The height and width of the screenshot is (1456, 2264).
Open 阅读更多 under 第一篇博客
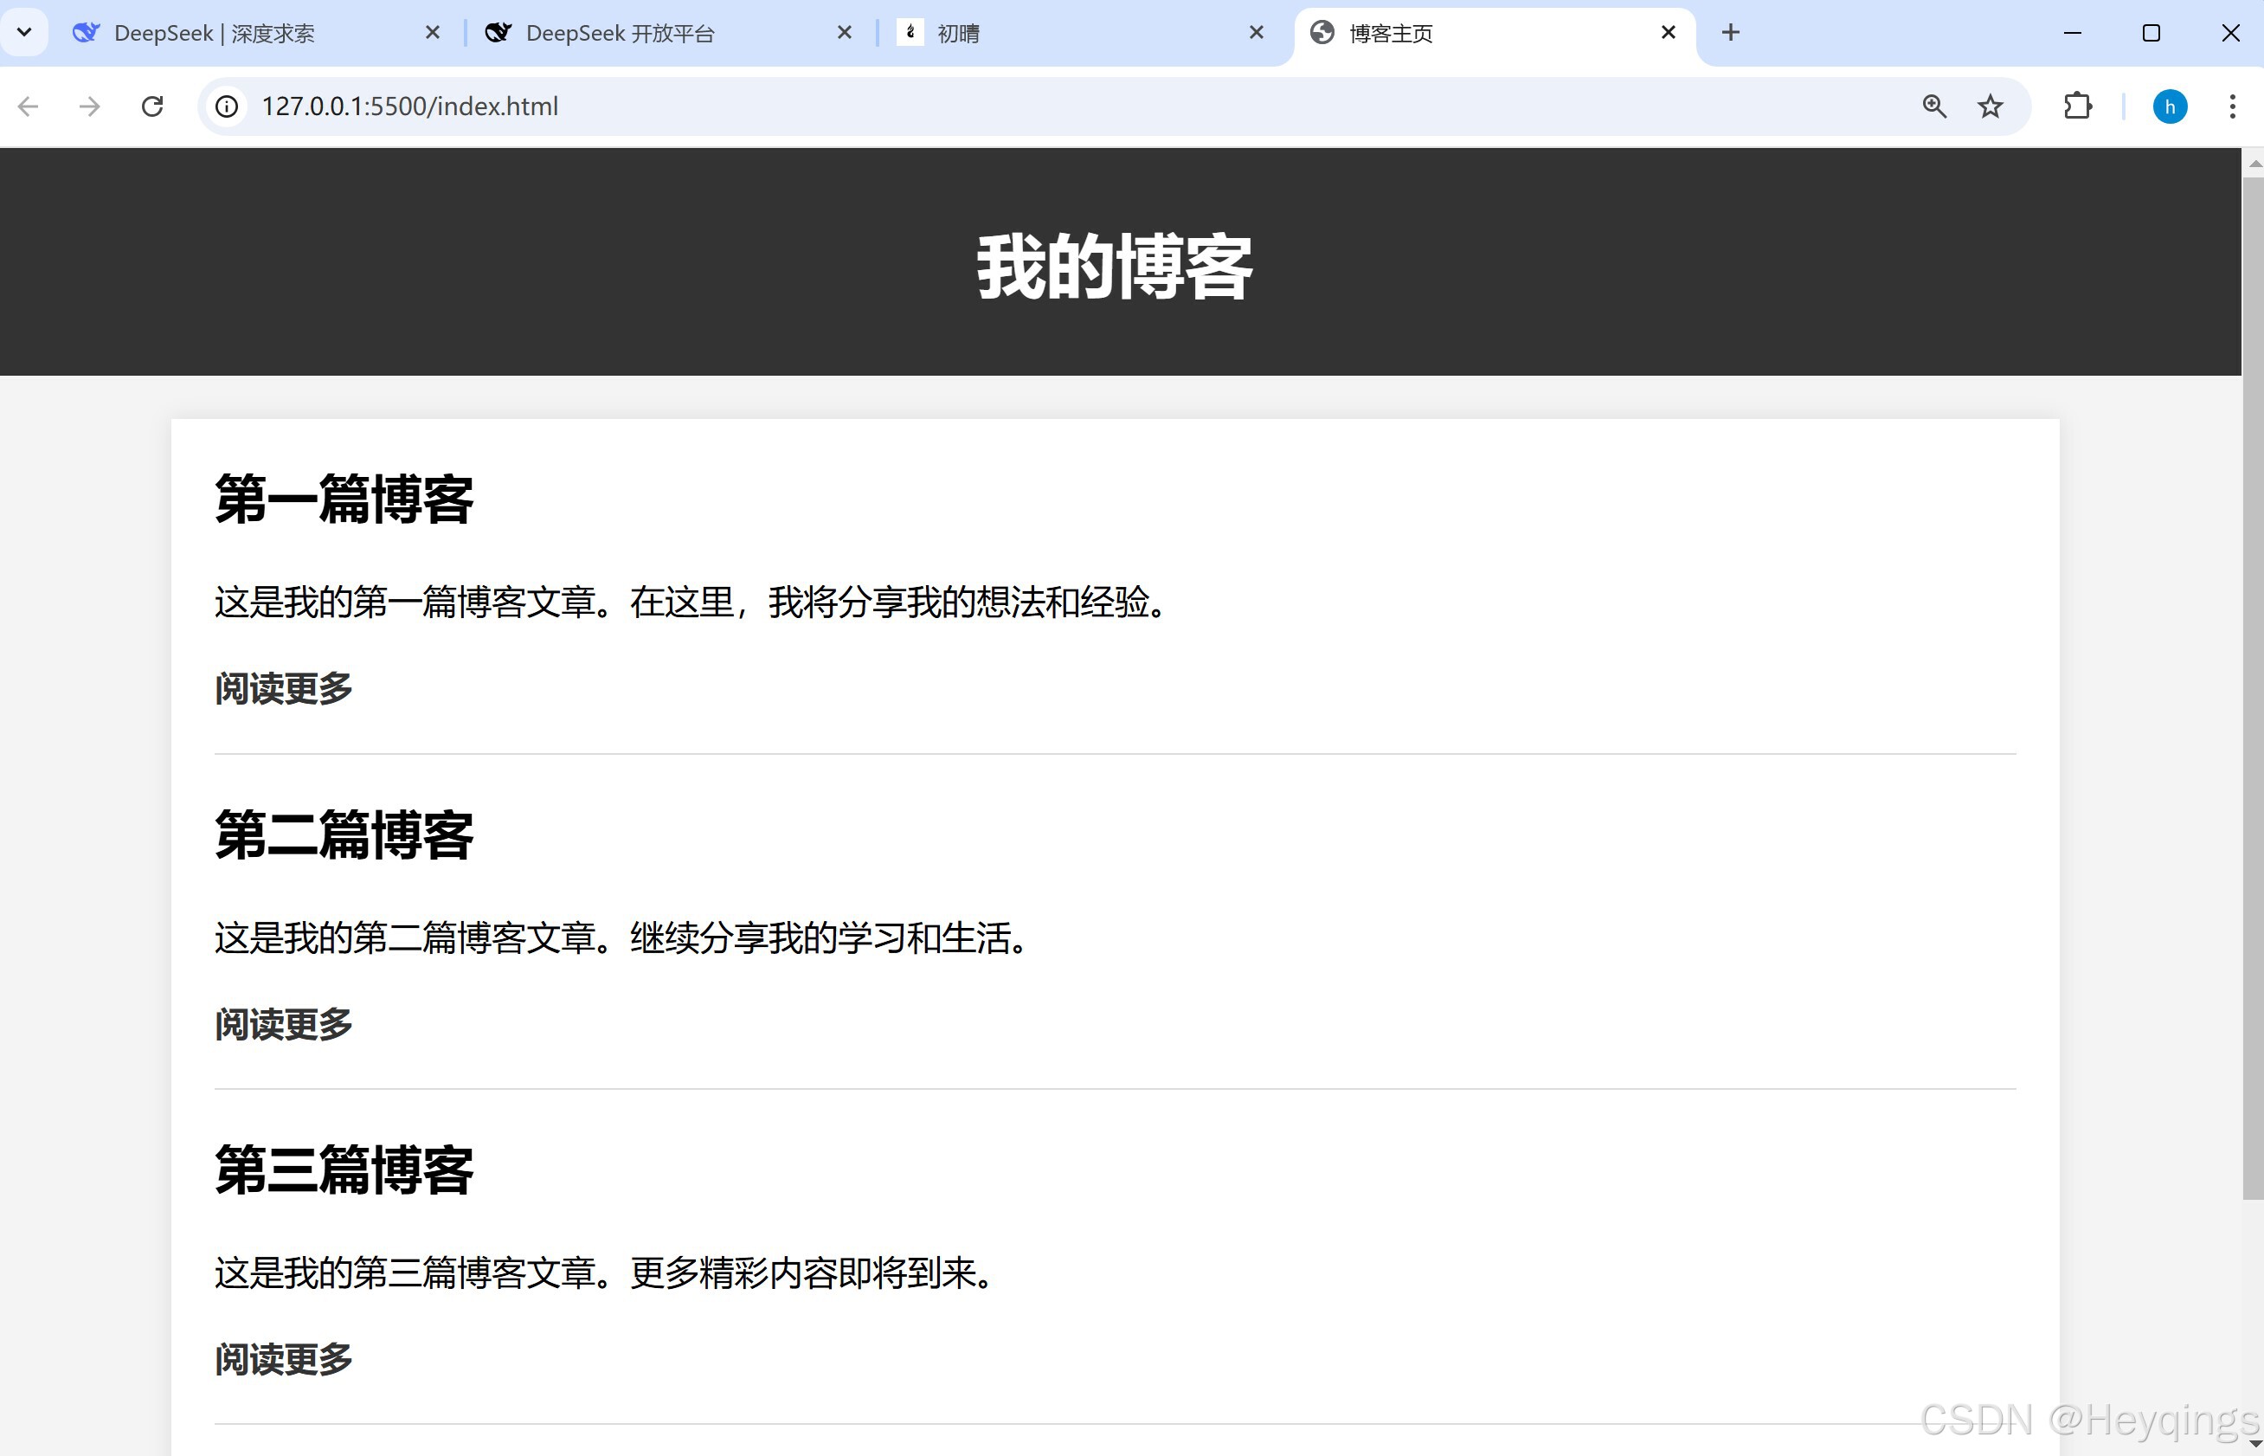coord(284,688)
